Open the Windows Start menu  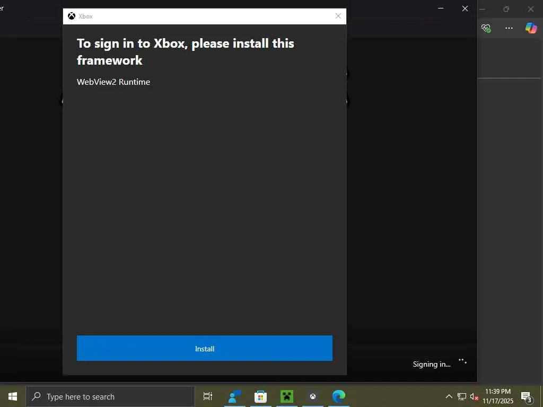(x=13, y=396)
